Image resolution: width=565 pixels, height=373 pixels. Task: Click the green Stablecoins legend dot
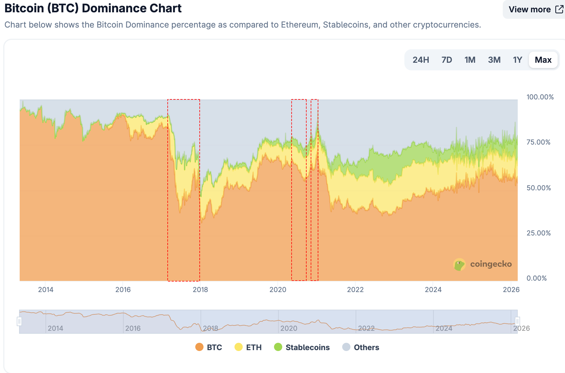278,347
